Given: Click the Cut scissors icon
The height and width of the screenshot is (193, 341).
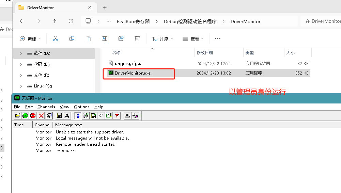Looking at the screenshot, I should (x=56, y=39).
